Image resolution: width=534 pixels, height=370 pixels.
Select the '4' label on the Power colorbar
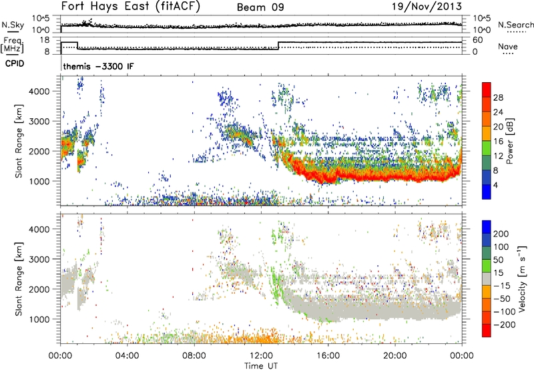tap(495, 186)
